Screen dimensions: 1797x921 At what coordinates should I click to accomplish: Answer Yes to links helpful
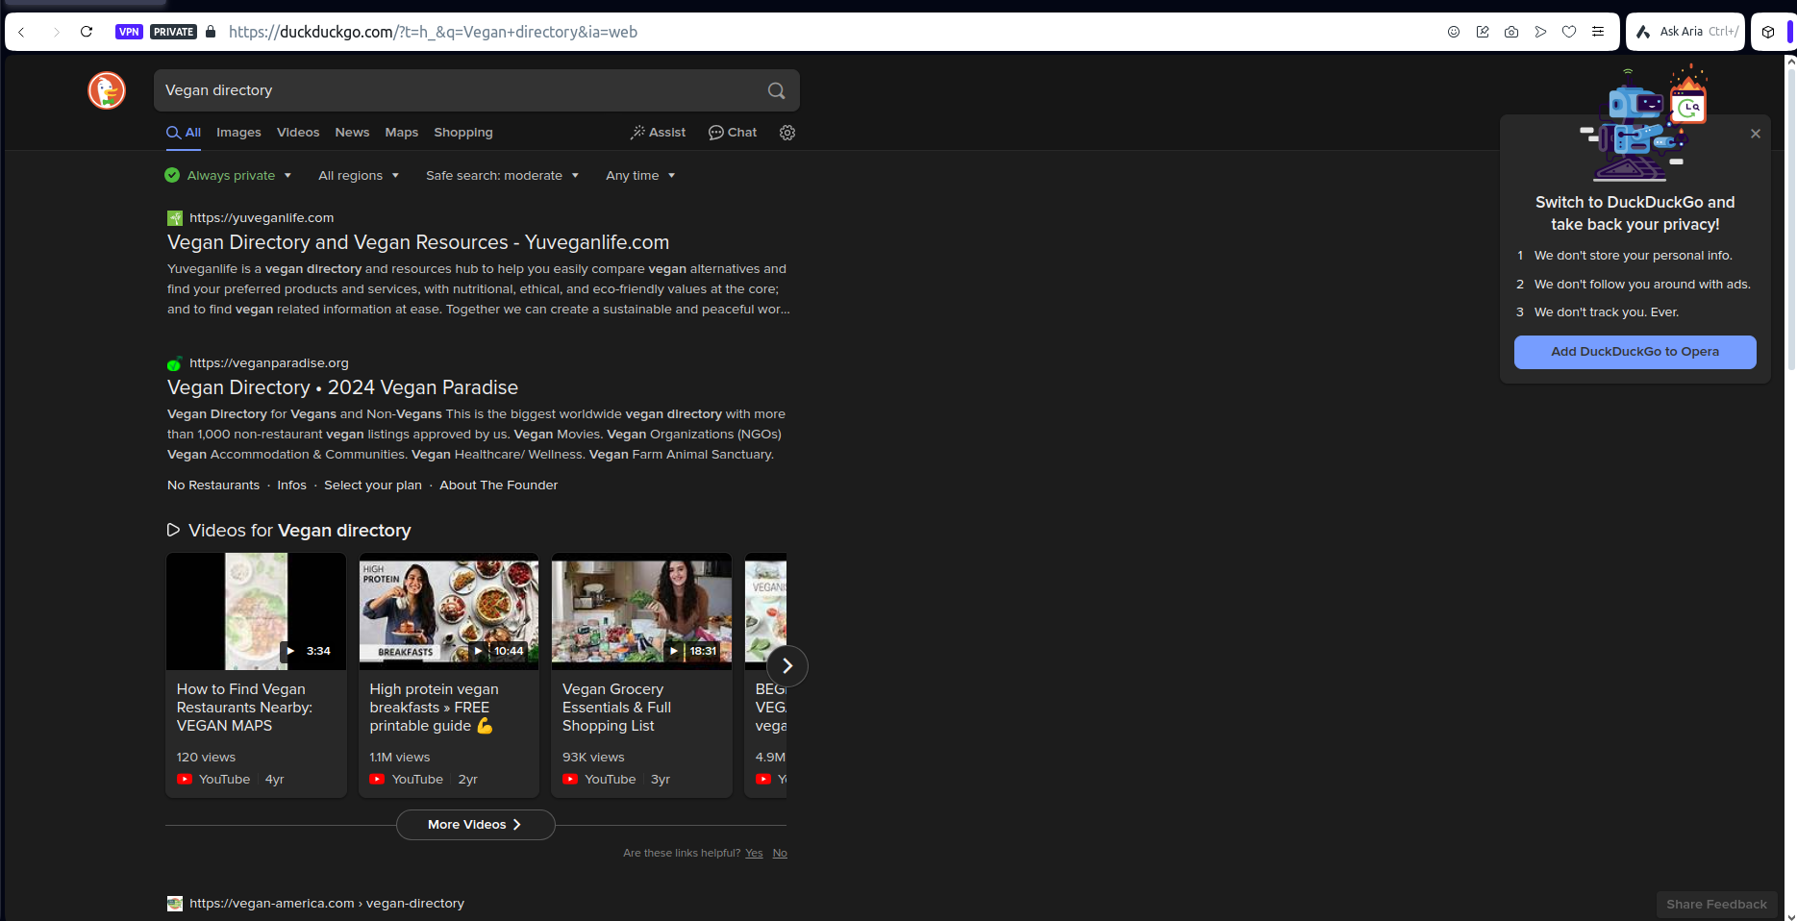click(754, 854)
